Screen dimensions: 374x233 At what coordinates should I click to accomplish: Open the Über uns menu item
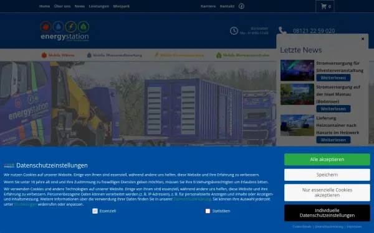62,6
